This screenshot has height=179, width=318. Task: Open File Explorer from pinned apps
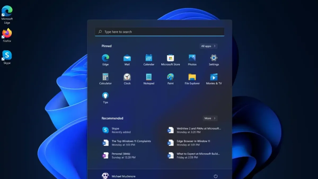click(192, 79)
